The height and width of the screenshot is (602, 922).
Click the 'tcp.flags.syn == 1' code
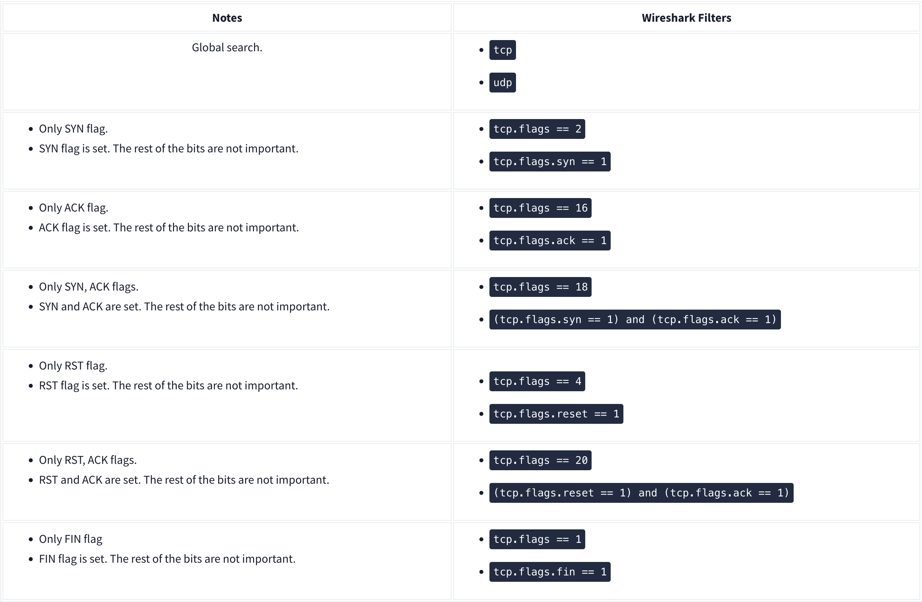click(x=549, y=162)
